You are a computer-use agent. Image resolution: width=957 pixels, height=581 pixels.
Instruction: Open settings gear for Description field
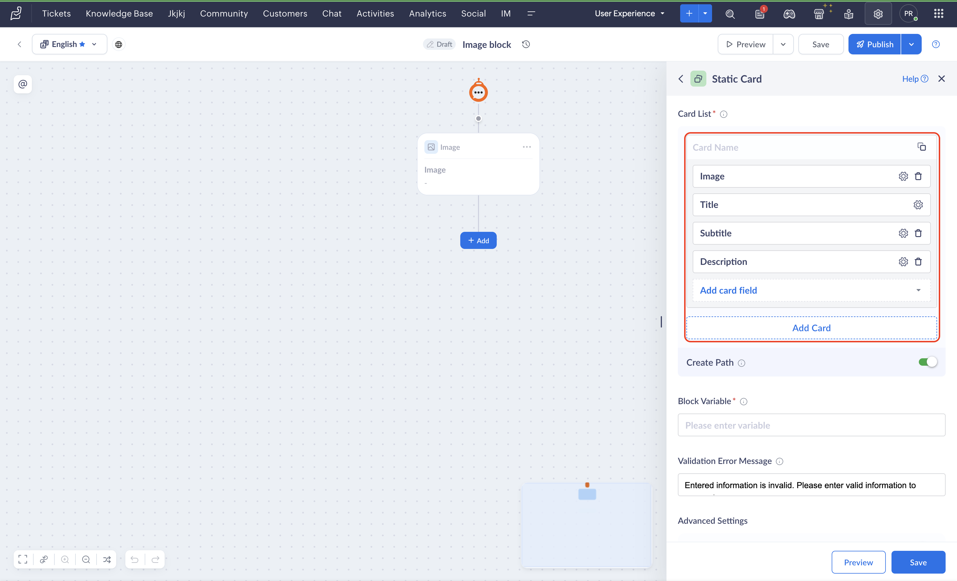coord(903,262)
